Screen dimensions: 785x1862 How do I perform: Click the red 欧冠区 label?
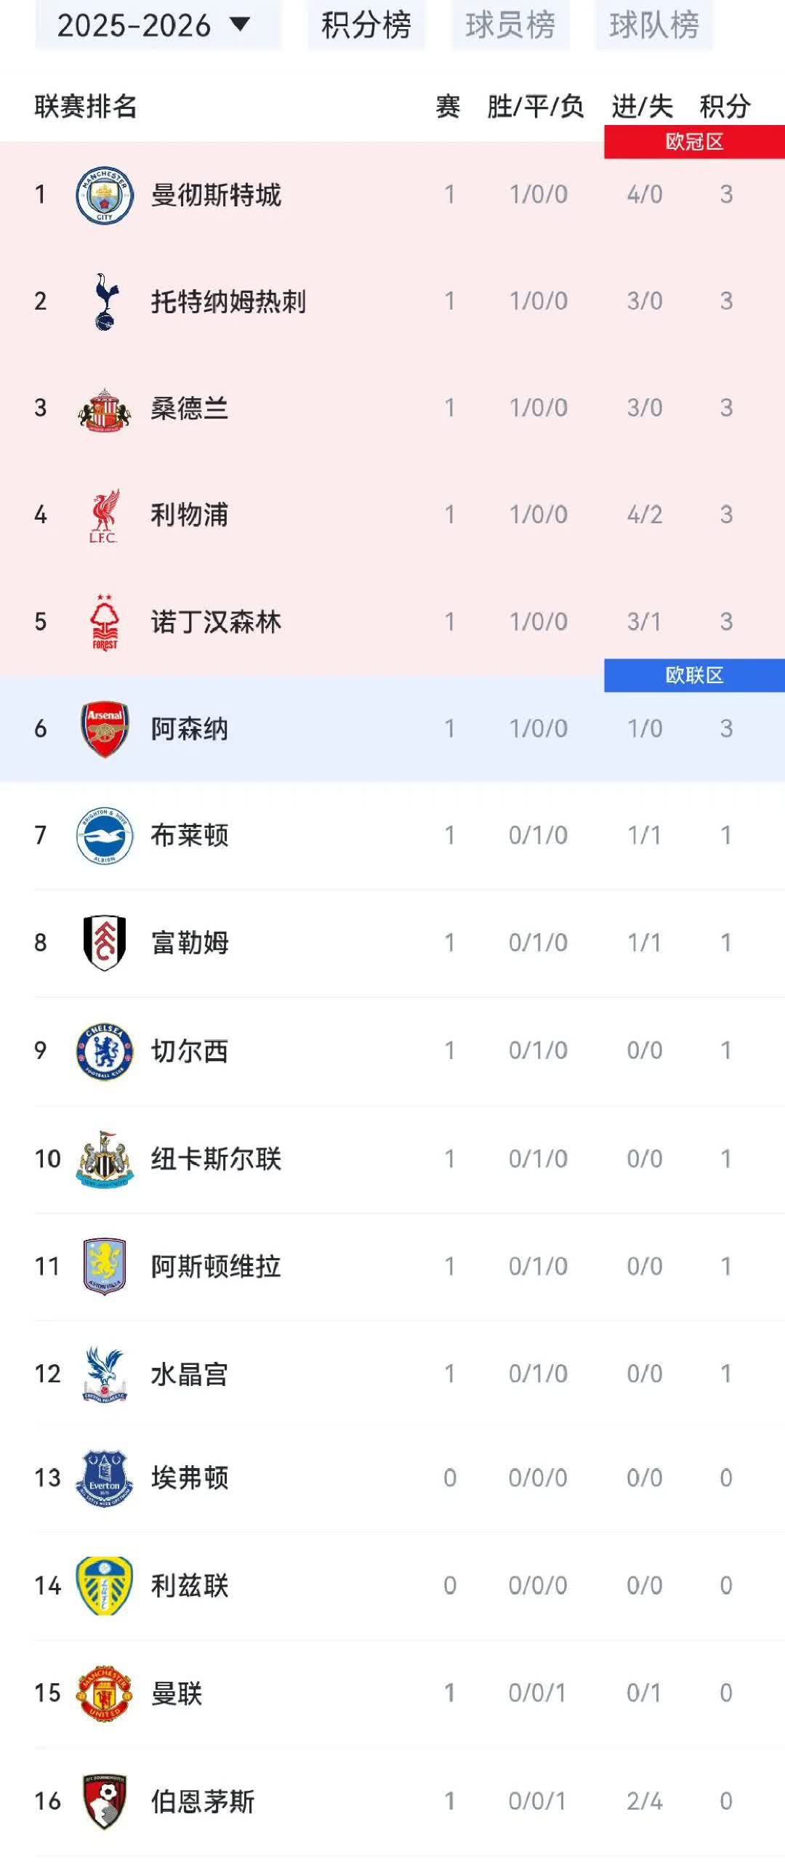click(694, 142)
